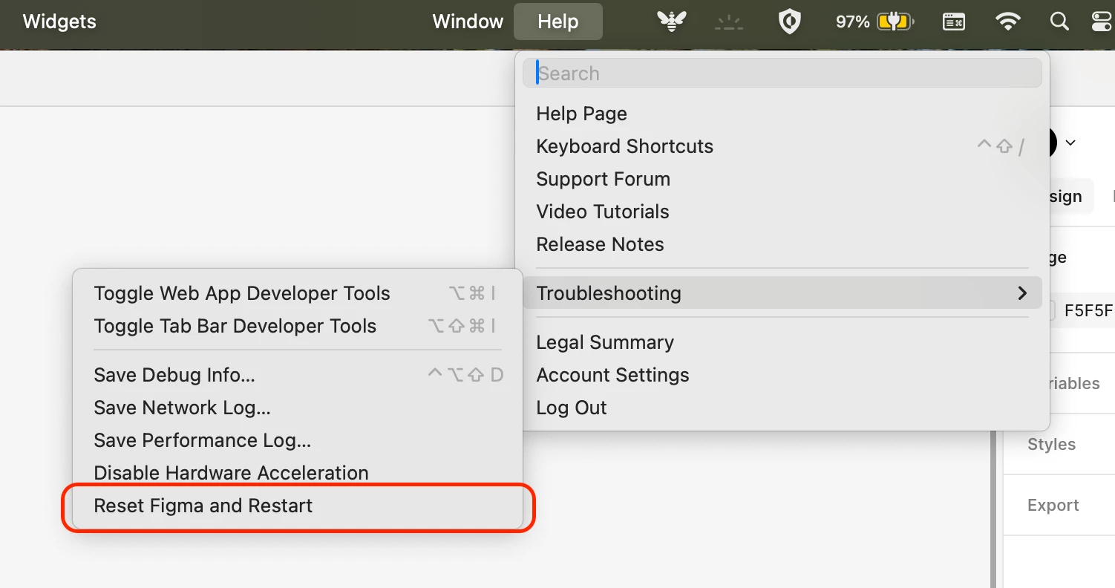Click the 97% battery percentage
Image resolution: width=1115 pixels, height=588 pixels.
point(852,22)
